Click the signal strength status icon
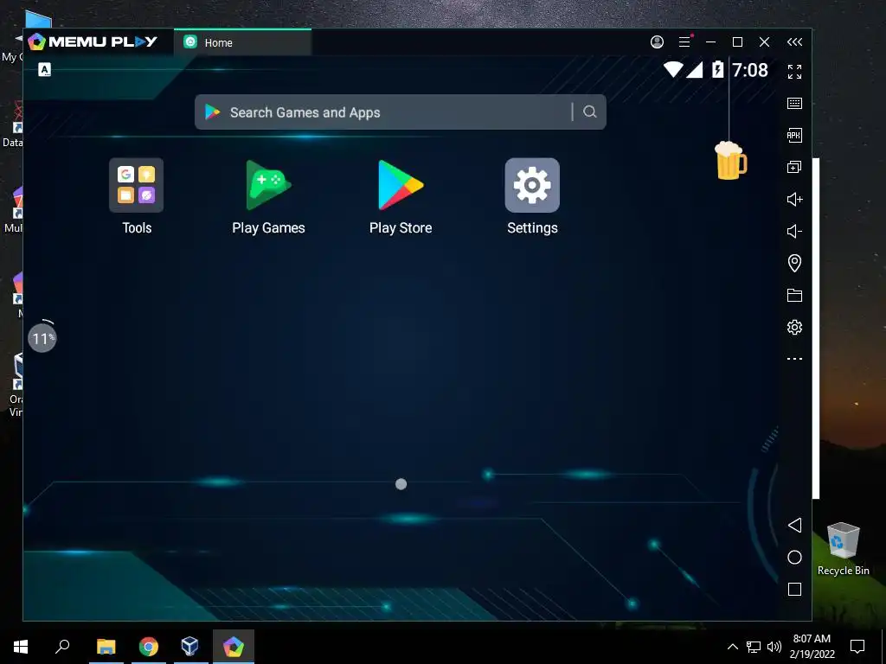The image size is (886, 664). pyautogui.click(x=695, y=69)
